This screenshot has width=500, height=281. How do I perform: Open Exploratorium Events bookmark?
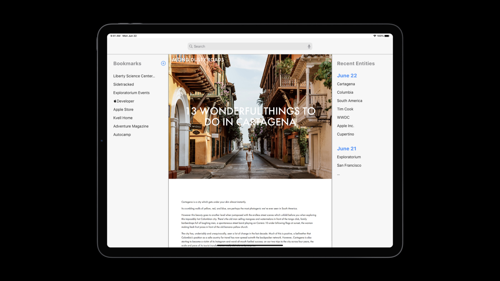131,93
